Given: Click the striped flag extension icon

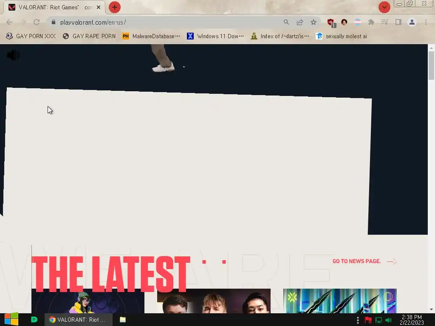Looking at the screenshot, I should (358, 22).
